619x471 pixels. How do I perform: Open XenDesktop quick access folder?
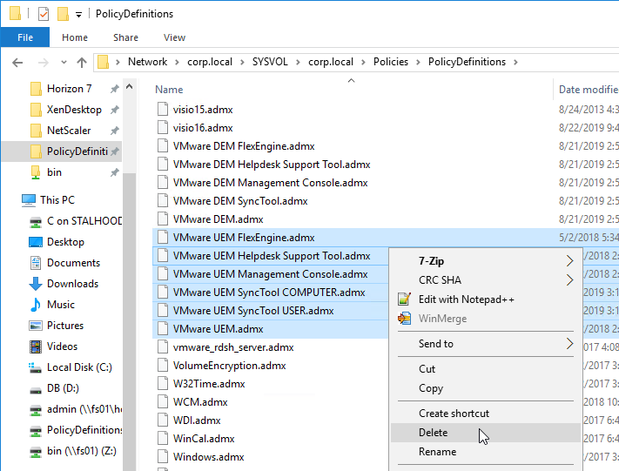click(x=74, y=110)
